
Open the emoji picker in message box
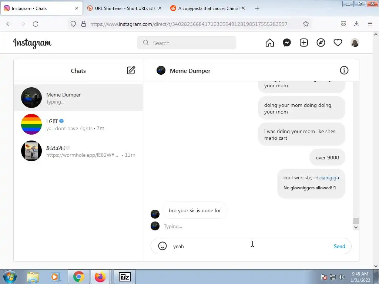162,246
